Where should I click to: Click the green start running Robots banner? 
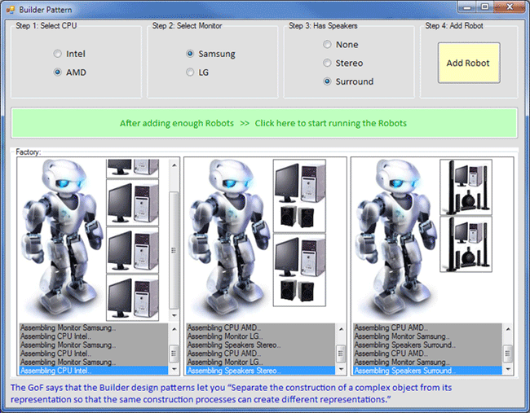[x=264, y=123]
